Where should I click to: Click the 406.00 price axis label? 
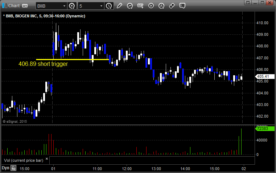262,69
